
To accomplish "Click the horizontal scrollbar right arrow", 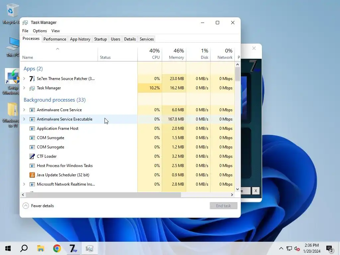I will point(232,195).
